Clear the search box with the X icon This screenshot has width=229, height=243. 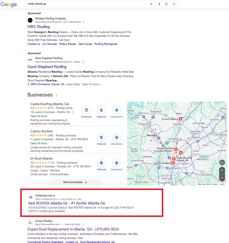[x=151, y=4]
